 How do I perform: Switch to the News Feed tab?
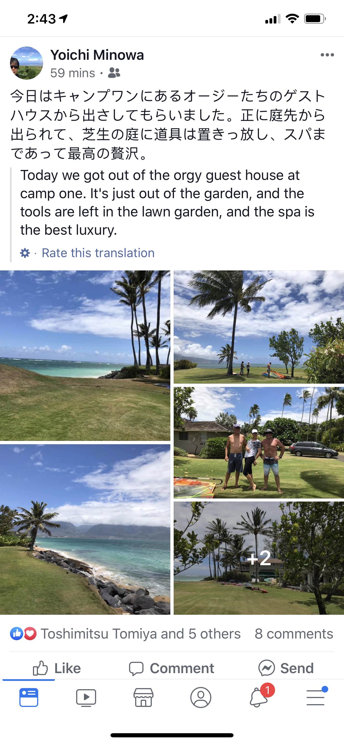[x=29, y=697]
